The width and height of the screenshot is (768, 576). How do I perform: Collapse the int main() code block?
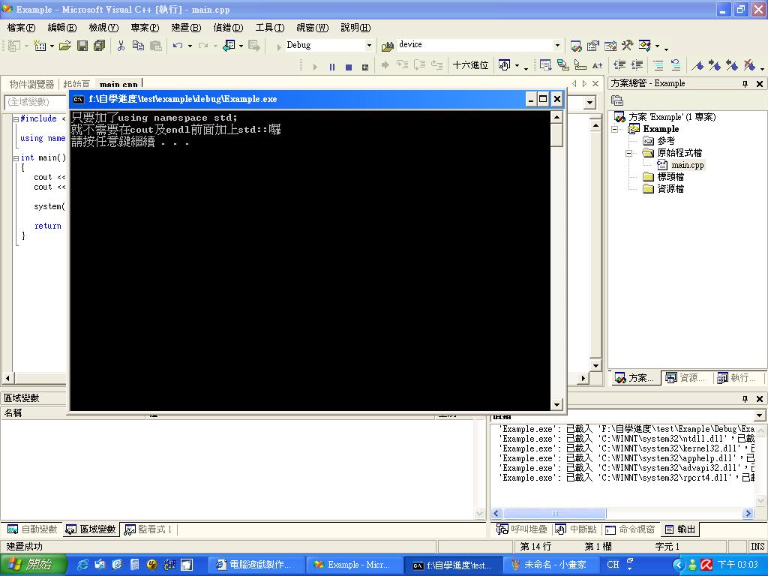point(16,158)
